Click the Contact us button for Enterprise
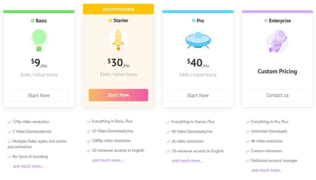 [x=277, y=95]
